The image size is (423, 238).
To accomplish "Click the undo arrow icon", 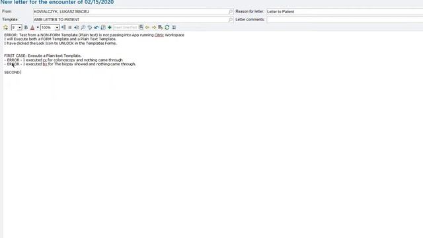I will [96, 27].
